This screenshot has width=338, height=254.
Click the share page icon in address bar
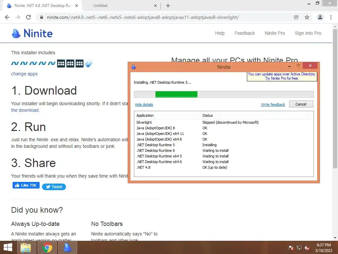point(296,17)
